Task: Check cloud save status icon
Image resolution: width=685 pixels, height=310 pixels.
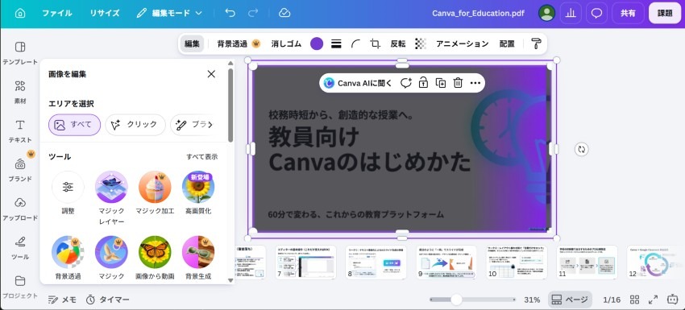Action: coord(284,13)
